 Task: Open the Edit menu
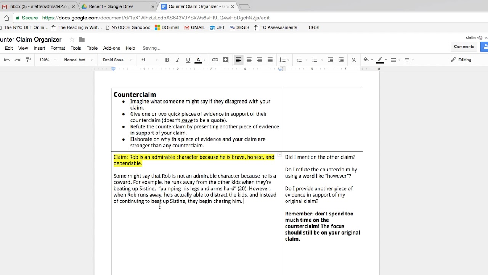pyautogui.click(x=9, y=48)
